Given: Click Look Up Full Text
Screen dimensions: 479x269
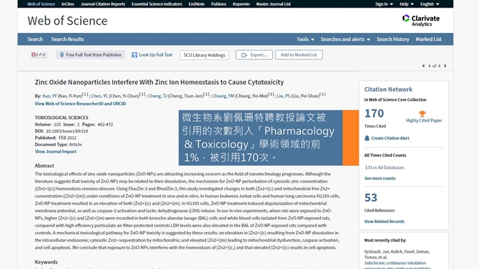Looking at the screenshot, I should coord(152,55).
